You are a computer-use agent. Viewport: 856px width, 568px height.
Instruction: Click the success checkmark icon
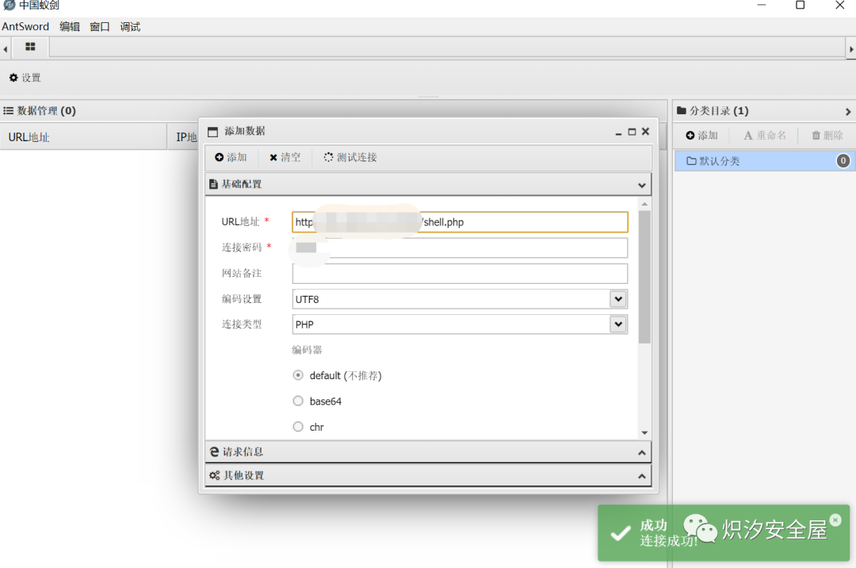[x=621, y=532]
